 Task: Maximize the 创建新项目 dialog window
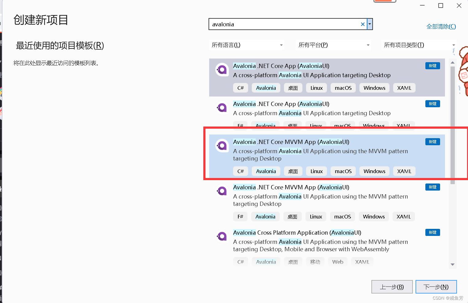441,6
